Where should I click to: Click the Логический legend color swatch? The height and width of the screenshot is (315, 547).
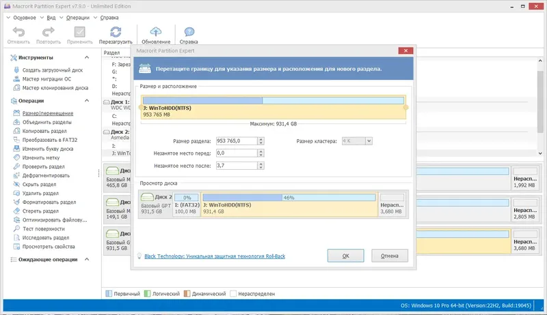point(147,294)
